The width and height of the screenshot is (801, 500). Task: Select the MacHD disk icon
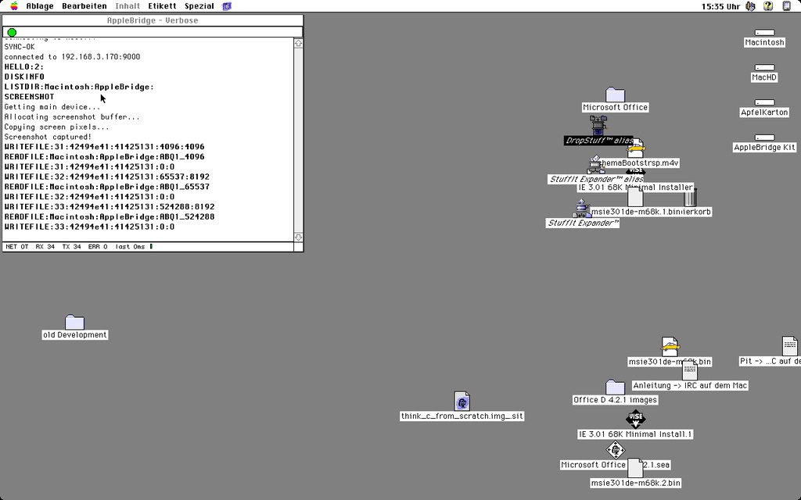764,67
